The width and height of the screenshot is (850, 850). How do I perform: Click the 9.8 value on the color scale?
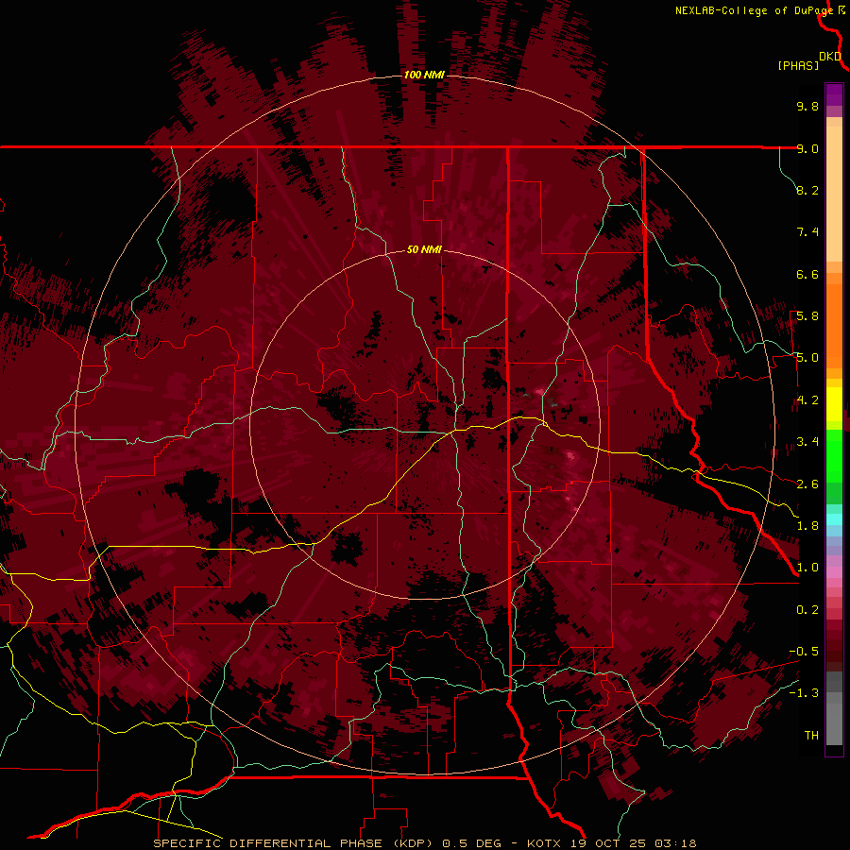pos(807,106)
